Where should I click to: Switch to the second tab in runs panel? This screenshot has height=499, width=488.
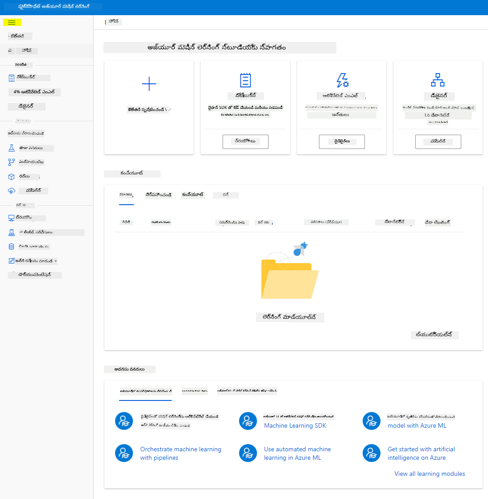[x=158, y=195]
